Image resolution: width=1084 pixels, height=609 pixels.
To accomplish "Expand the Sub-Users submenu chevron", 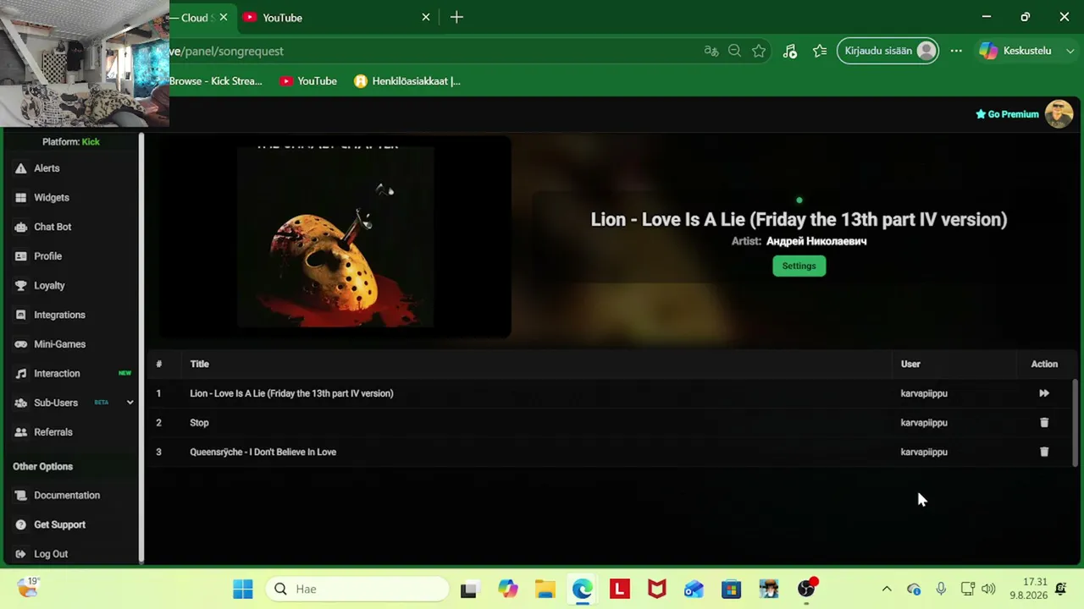I will click(x=130, y=403).
